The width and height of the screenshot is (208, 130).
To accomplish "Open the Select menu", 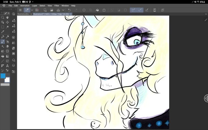I will point(42,6).
